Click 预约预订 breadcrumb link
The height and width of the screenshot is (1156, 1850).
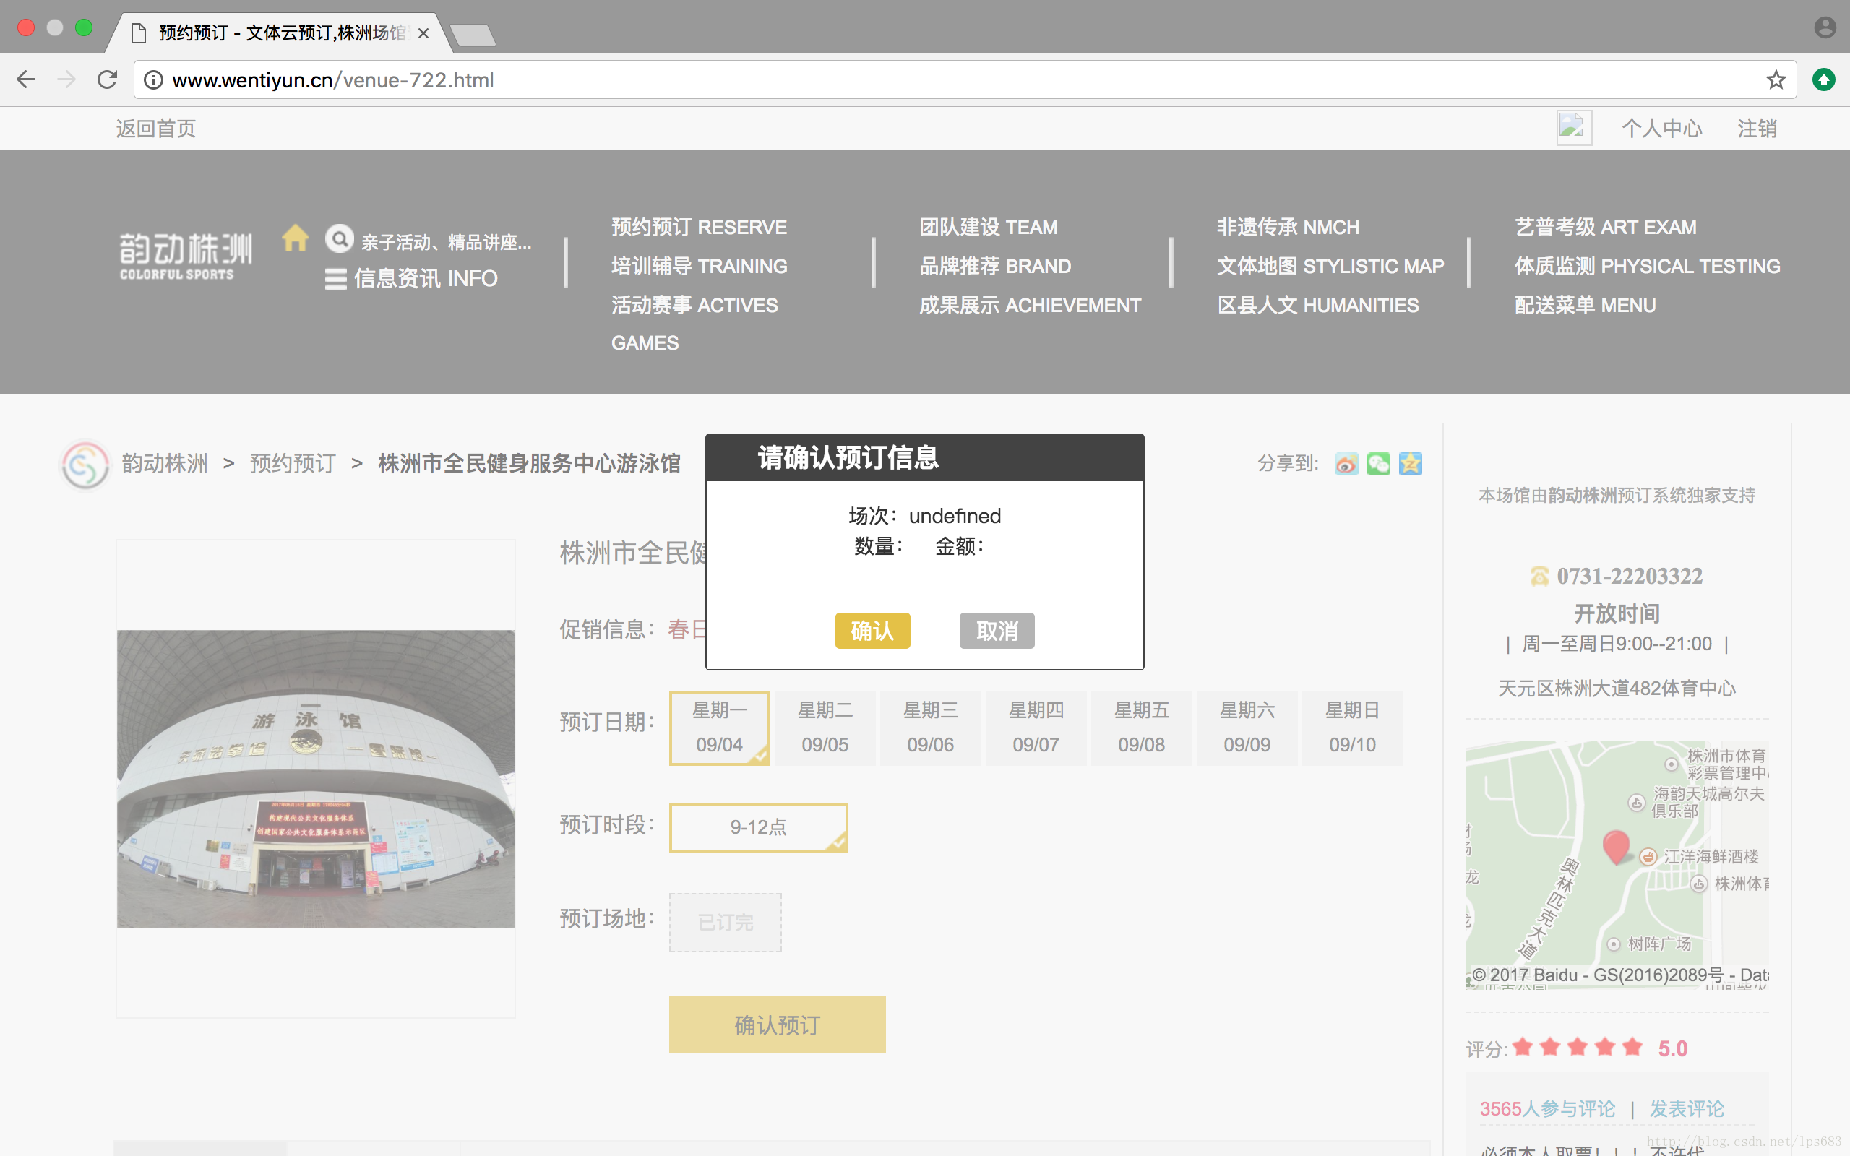(293, 463)
